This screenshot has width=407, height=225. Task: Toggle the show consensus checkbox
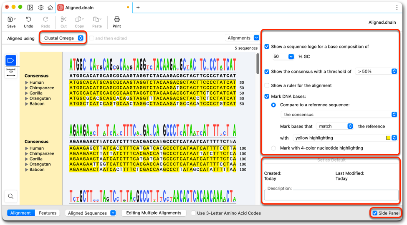click(267, 72)
